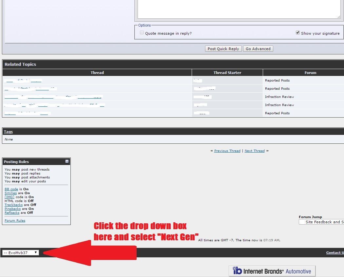
Task: Click the Refbacks link
Action: pos(12,213)
